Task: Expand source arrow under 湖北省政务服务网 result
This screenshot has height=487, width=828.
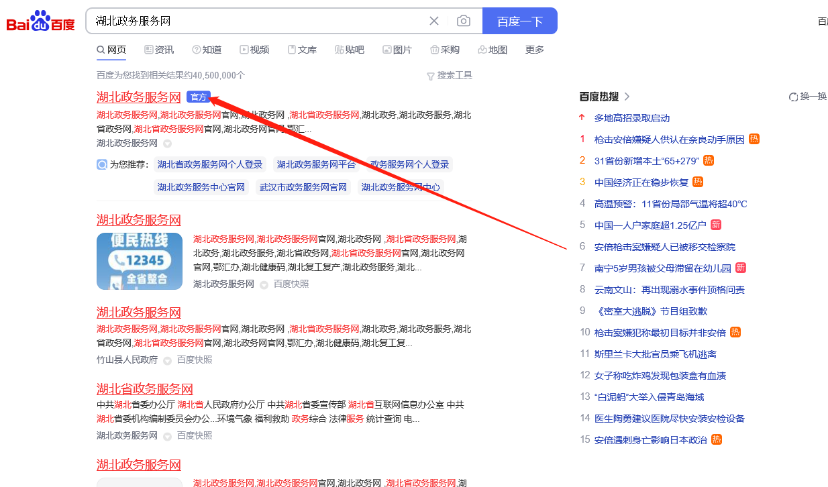Action: tap(168, 436)
